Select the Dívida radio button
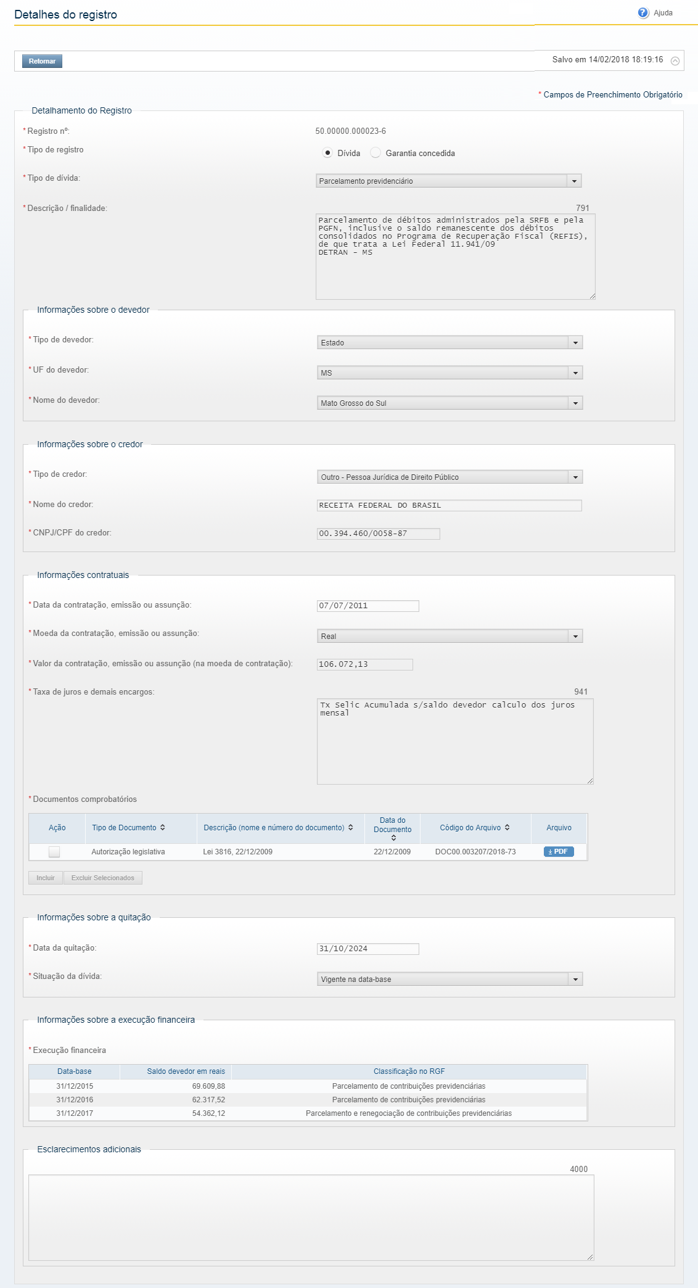 [327, 153]
